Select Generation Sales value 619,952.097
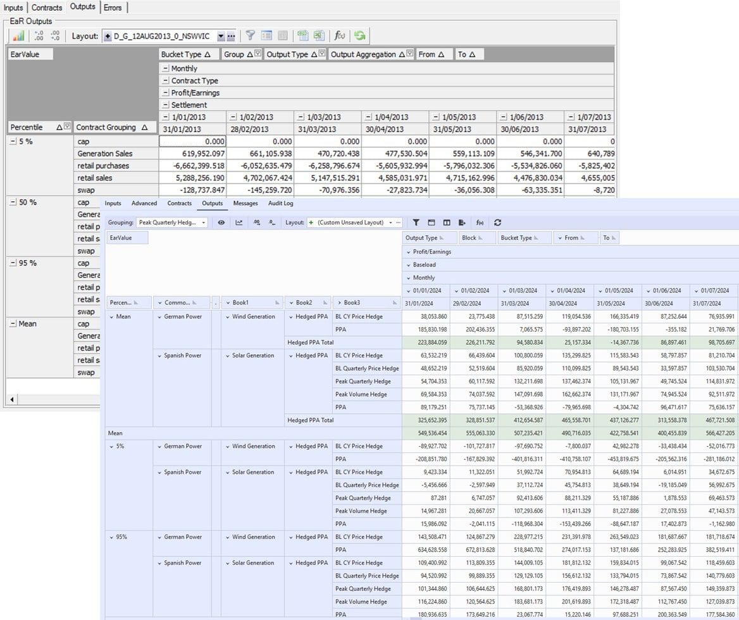The image size is (739, 620). [192, 154]
